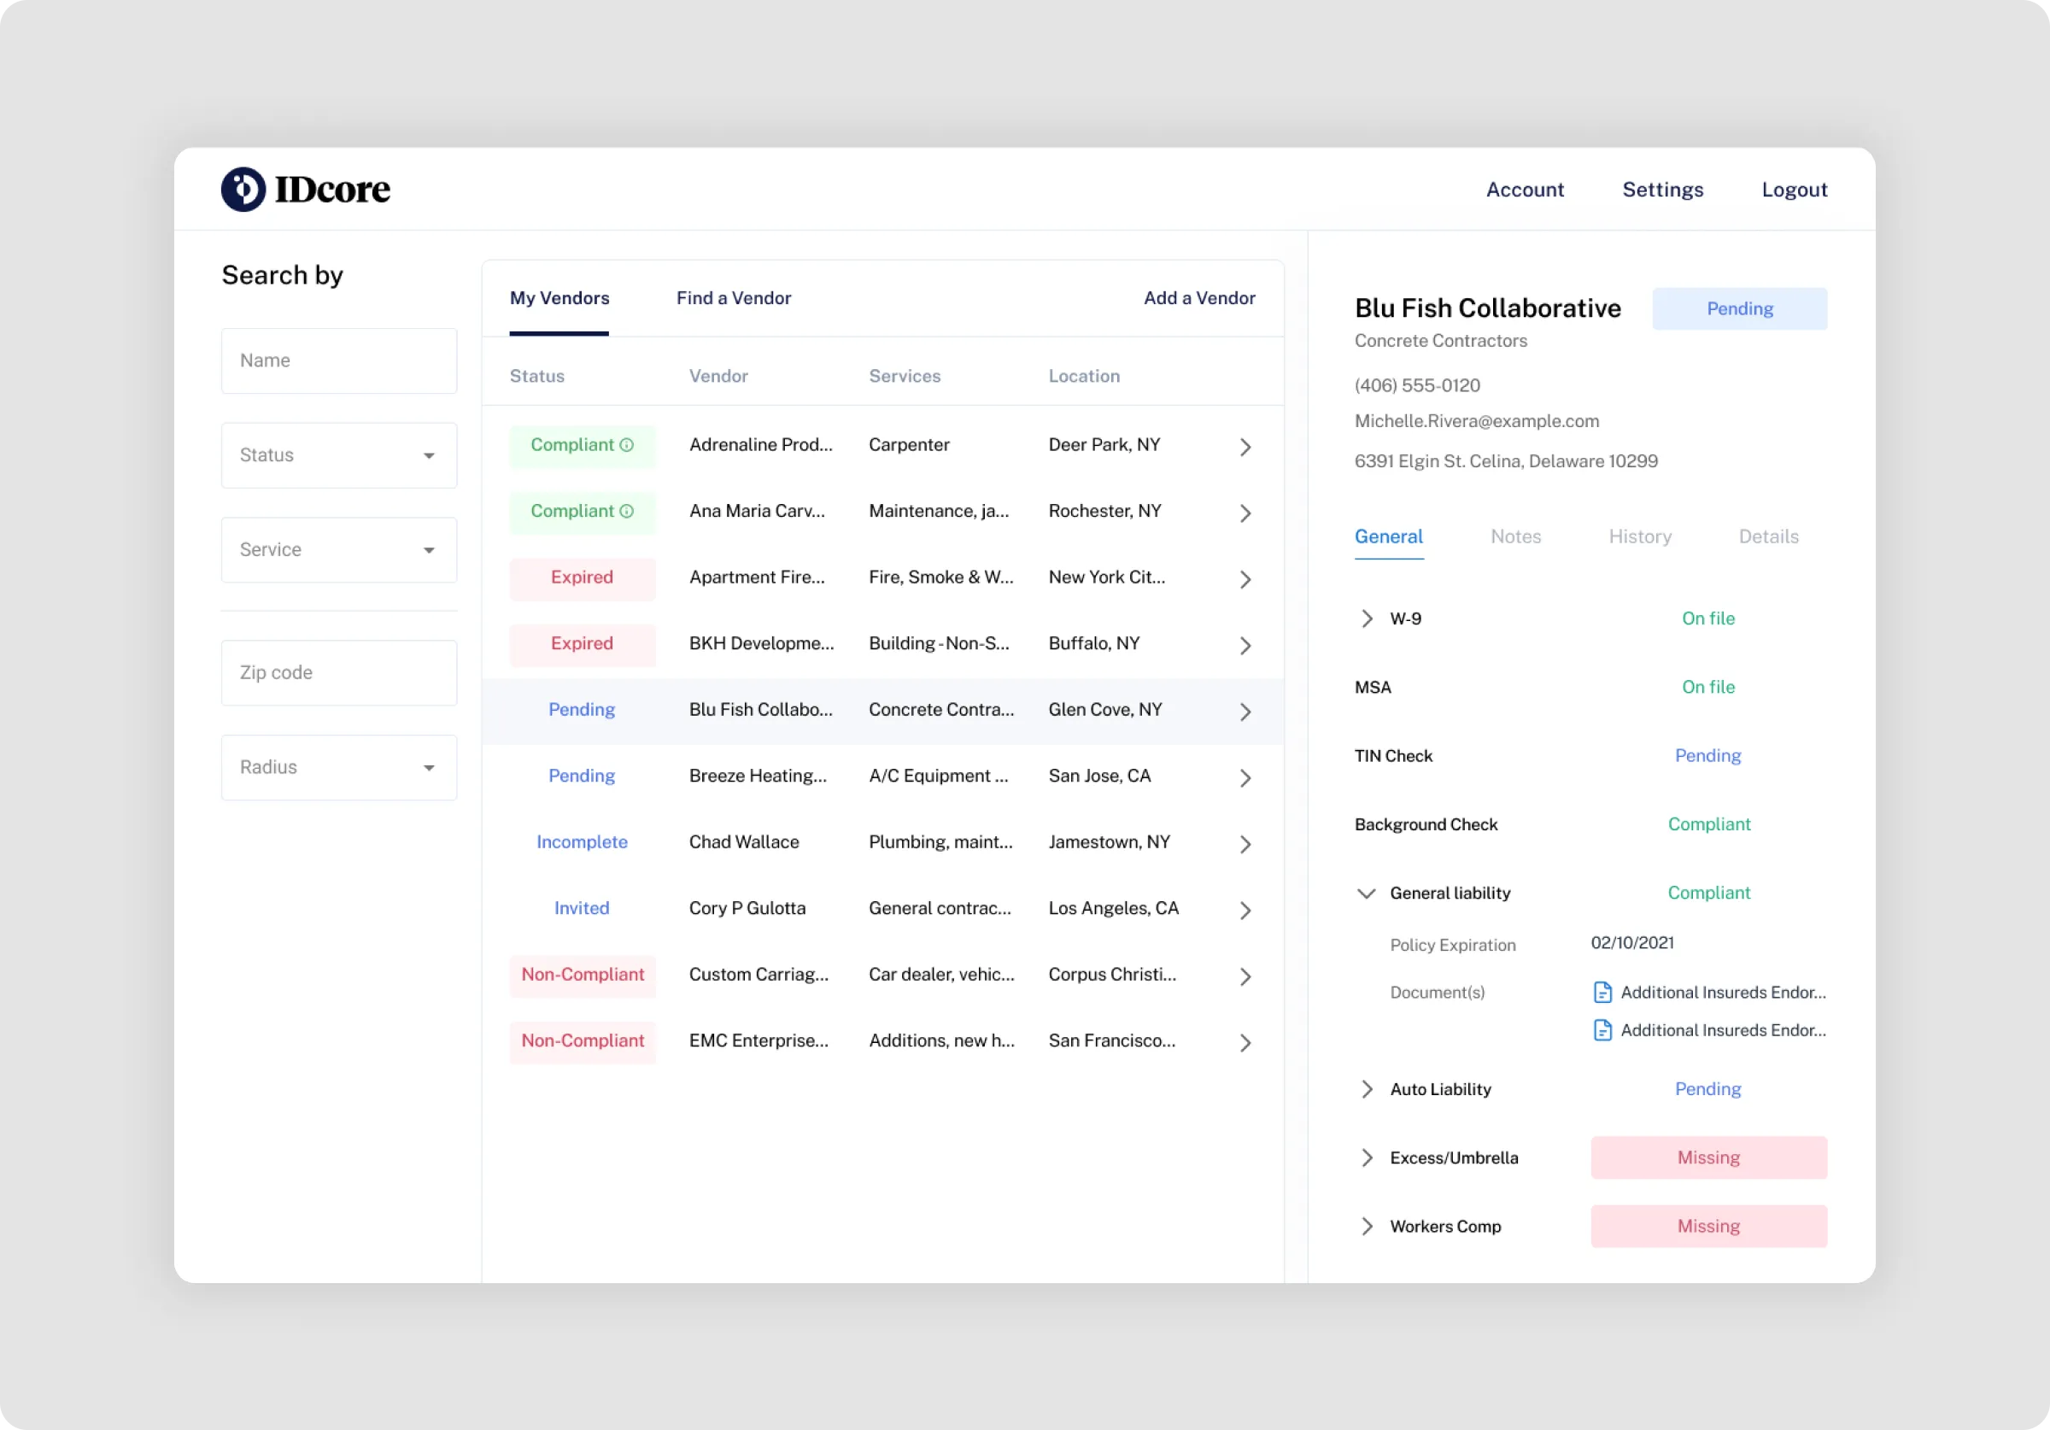This screenshot has height=1430, width=2050.
Task: Click arrow icon for Apartment Fire row
Action: (x=1245, y=580)
